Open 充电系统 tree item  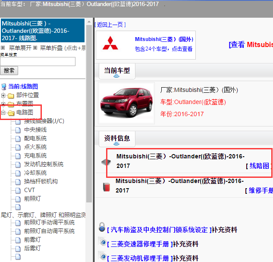[35, 156]
